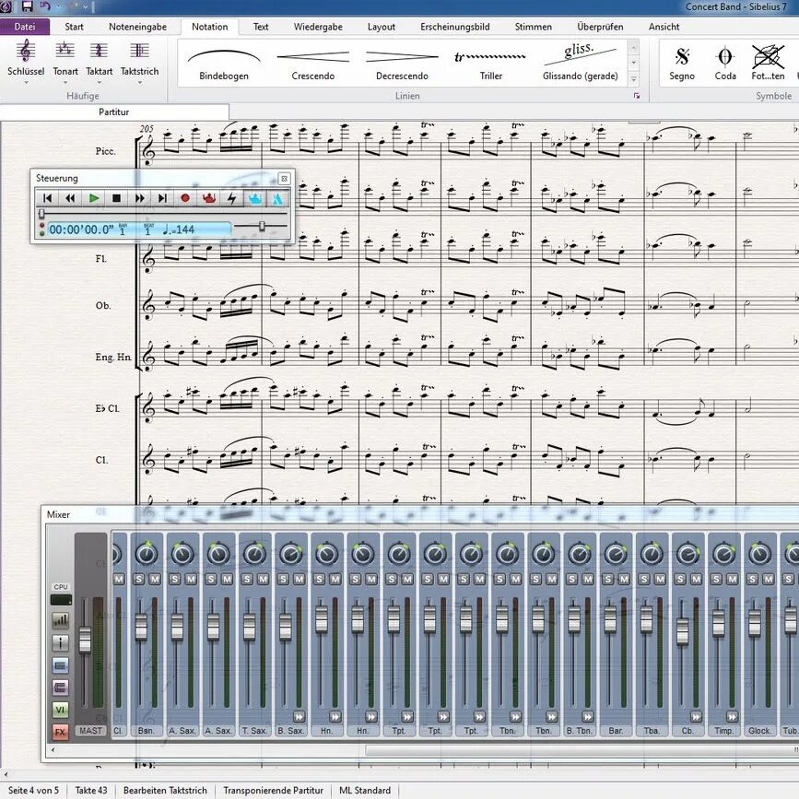Click the purple group strips button in mixer
The width and height of the screenshot is (799, 799).
60,687
